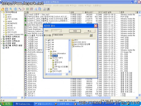Select the [Corea] 이현우 - Stay.mp3 file row

pyautogui.click(x=81, y=15)
